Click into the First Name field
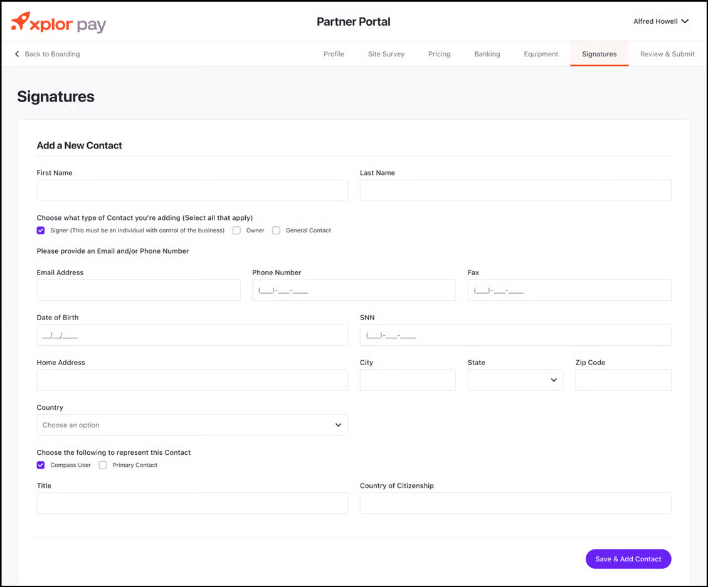Image resolution: width=708 pixels, height=587 pixels. [192, 190]
